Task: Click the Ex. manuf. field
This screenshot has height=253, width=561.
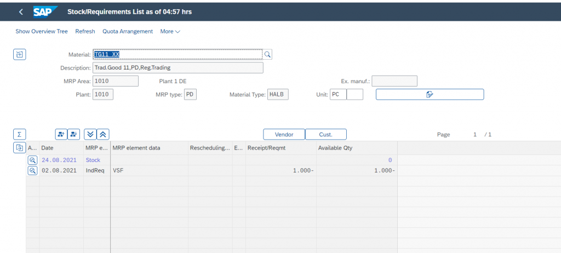Action: (x=394, y=81)
